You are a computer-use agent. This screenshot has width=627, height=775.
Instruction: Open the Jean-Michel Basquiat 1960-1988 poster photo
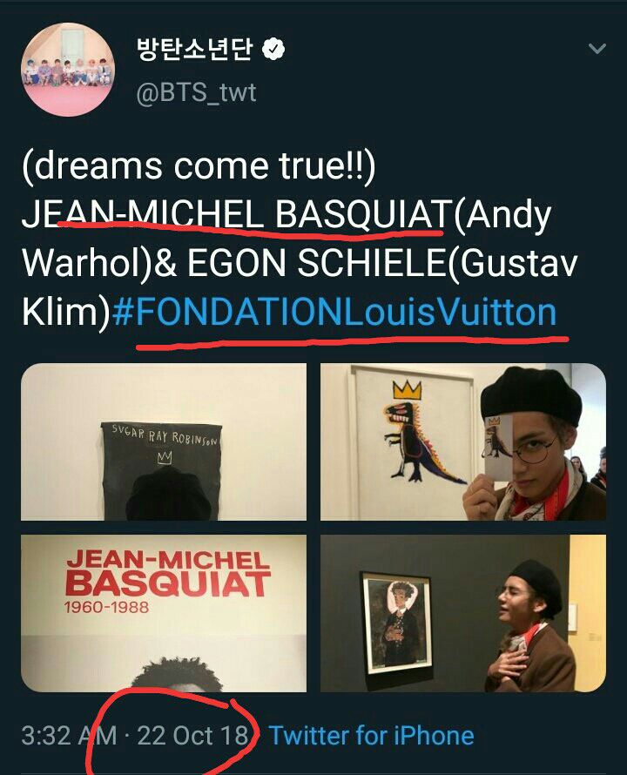tap(164, 613)
